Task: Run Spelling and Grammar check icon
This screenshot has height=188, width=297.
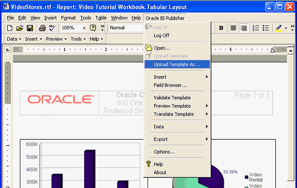Action: coord(52,28)
